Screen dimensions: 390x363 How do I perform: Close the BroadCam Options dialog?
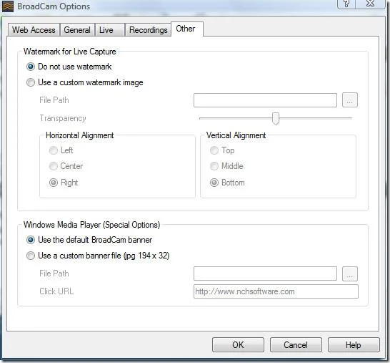371,4
